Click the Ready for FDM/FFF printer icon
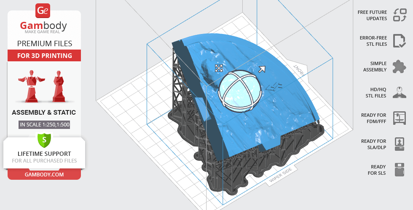Image resolution: width=413 pixels, height=210 pixels. pos(399,118)
